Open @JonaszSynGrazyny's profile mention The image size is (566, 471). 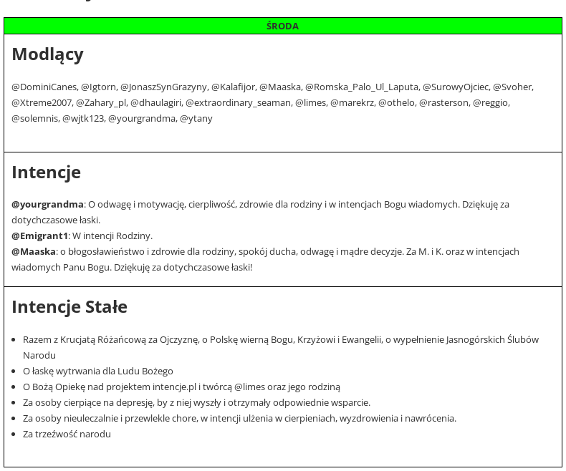tap(163, 87)
